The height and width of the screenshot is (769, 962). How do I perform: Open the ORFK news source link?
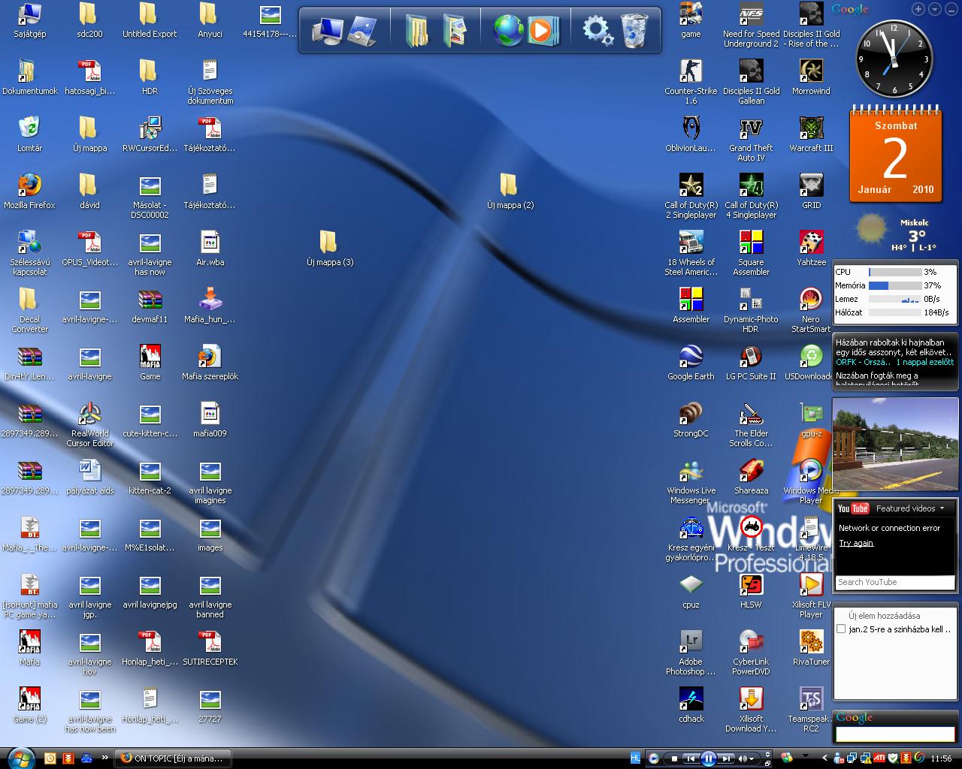click(864, 362)
